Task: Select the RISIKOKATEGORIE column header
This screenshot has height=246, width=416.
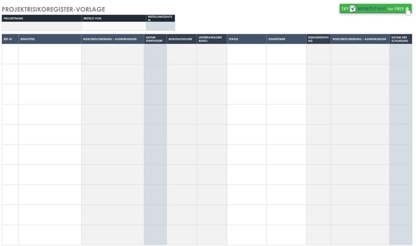Action: pos(182,39)
